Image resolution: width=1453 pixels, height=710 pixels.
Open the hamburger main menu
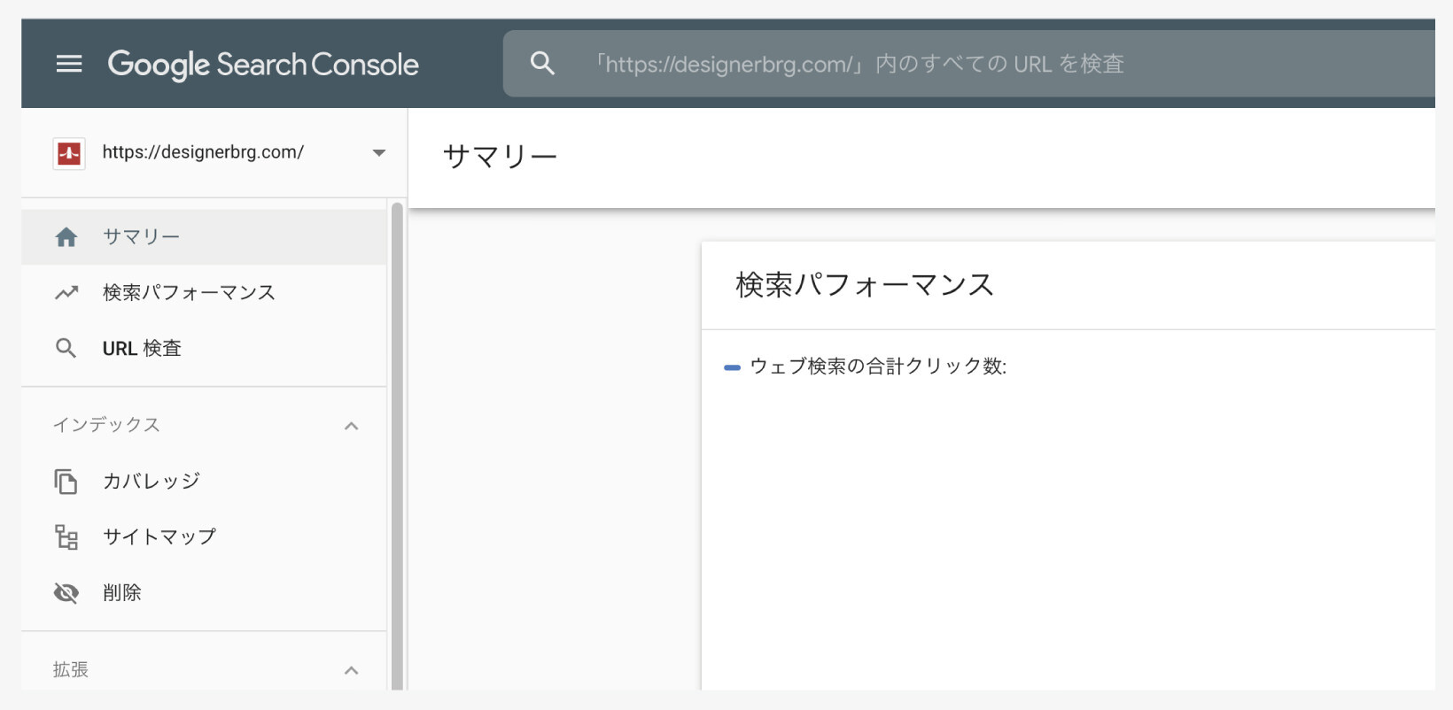coord(69,64)
